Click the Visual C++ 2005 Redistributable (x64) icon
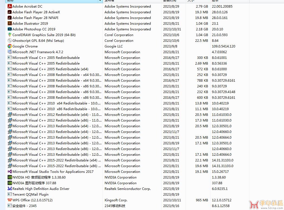Viewport: 284px width, 210px height. coord(9,69)
